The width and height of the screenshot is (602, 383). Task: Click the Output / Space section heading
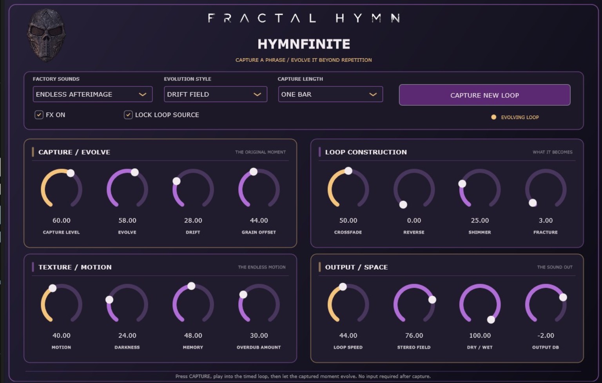click(x=356, y=267)
